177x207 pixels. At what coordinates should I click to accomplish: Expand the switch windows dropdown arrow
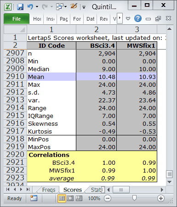pos(65,7)
